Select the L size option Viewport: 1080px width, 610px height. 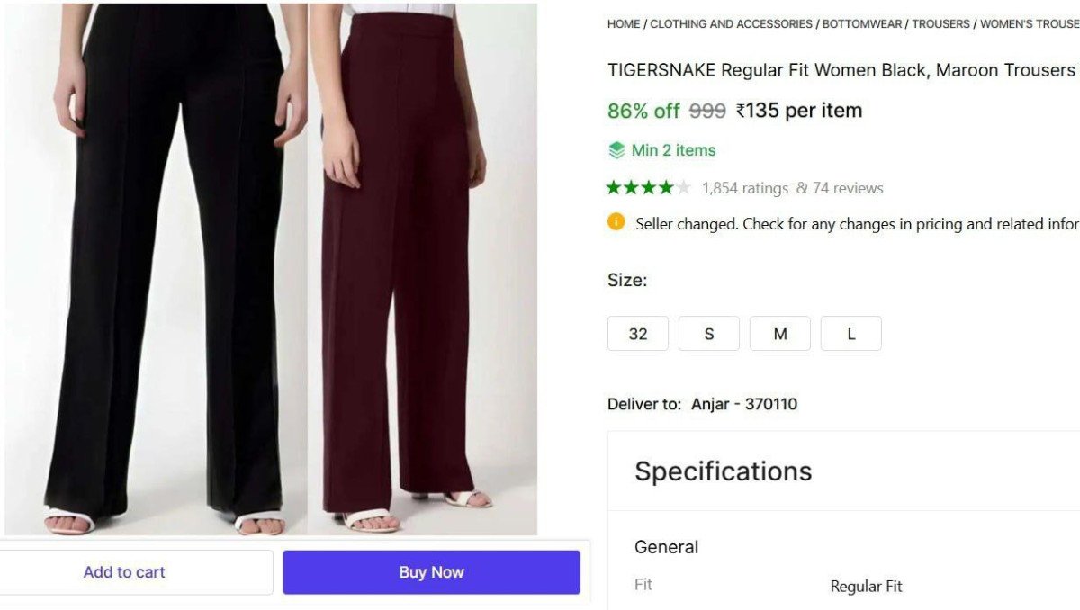[x=851, y=334]
